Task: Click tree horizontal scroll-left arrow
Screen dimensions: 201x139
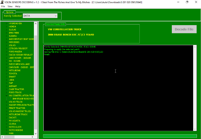Action: point(2,137)
